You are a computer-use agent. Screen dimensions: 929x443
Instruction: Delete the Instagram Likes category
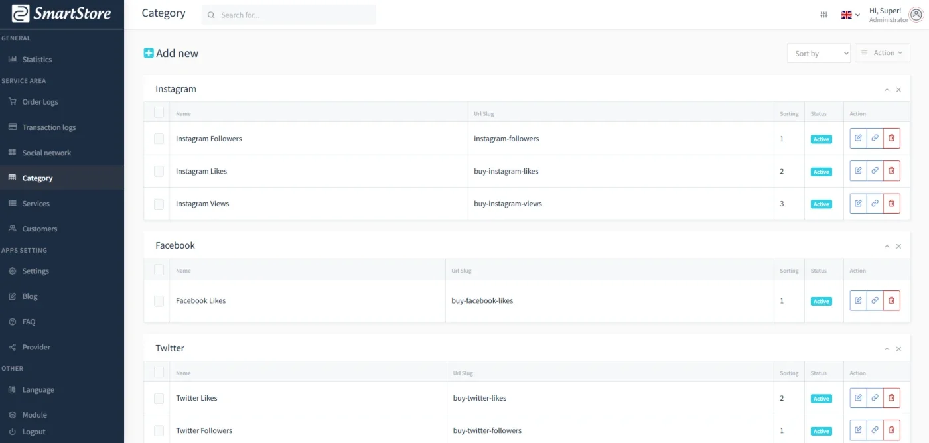891,170
